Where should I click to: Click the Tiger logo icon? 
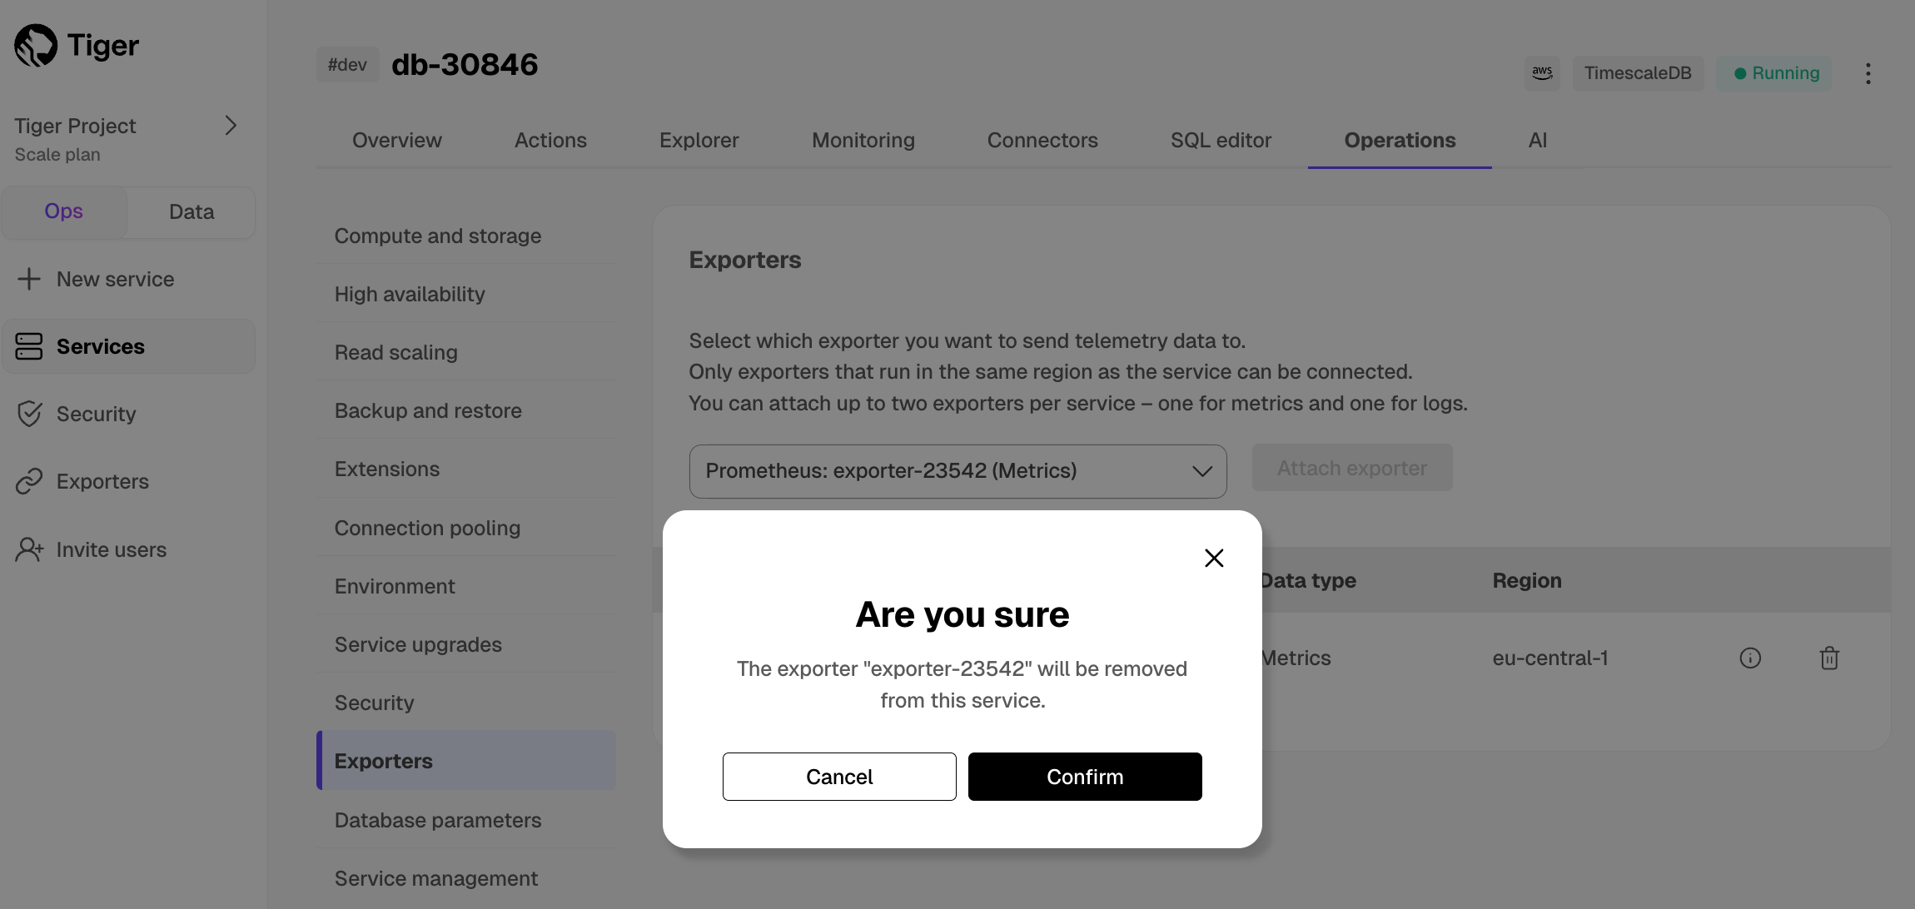[x=36, y=45]
